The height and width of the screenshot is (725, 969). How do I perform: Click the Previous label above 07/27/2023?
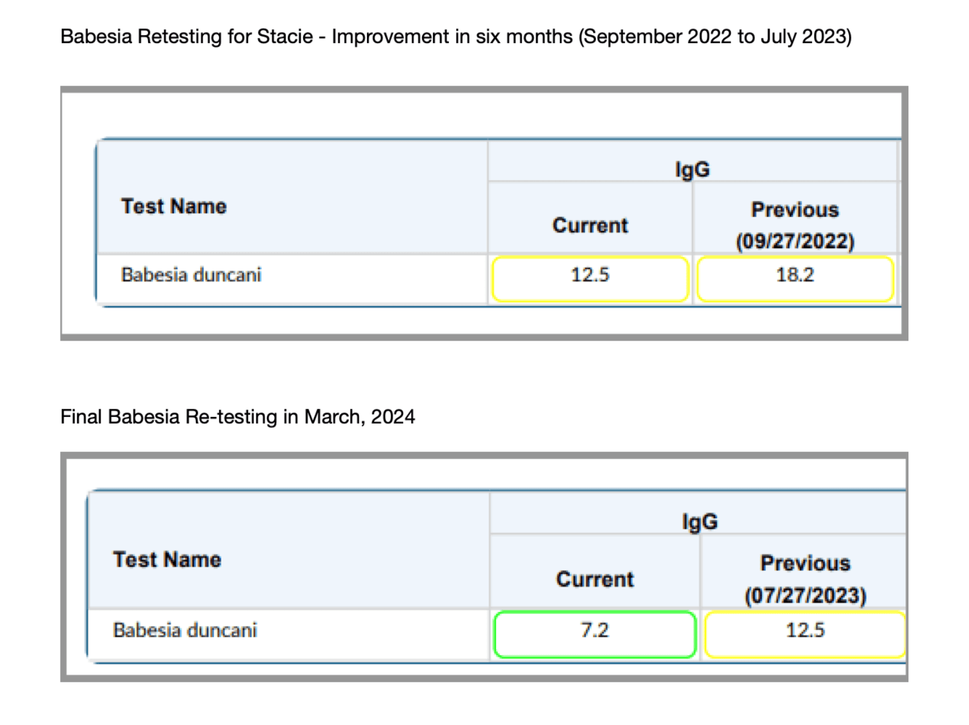click(805, 563)
